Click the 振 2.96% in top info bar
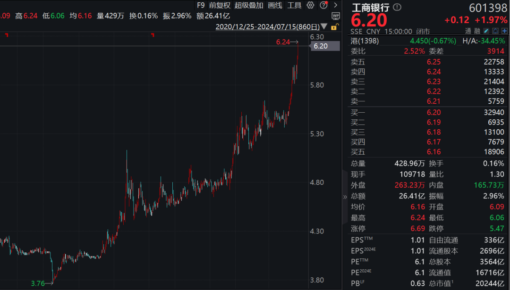510x290 pixels. [x=177, y=16]
